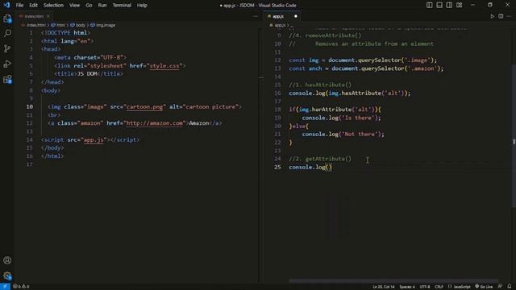Viewport: 516px width, 290px height.
Task: Open the Source Control view
Action: pyautogui.click(x=7, y=48)
